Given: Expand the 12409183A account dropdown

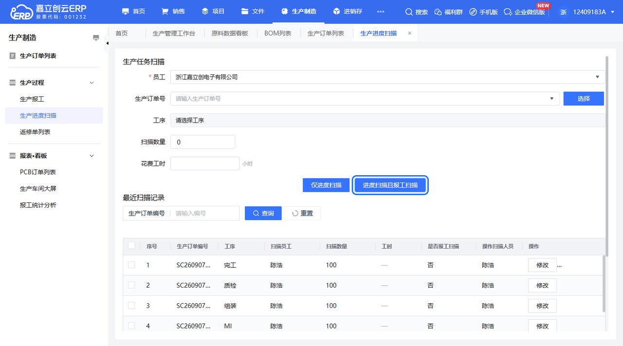Looking at the screenshot, I should [x=593, y=12].
